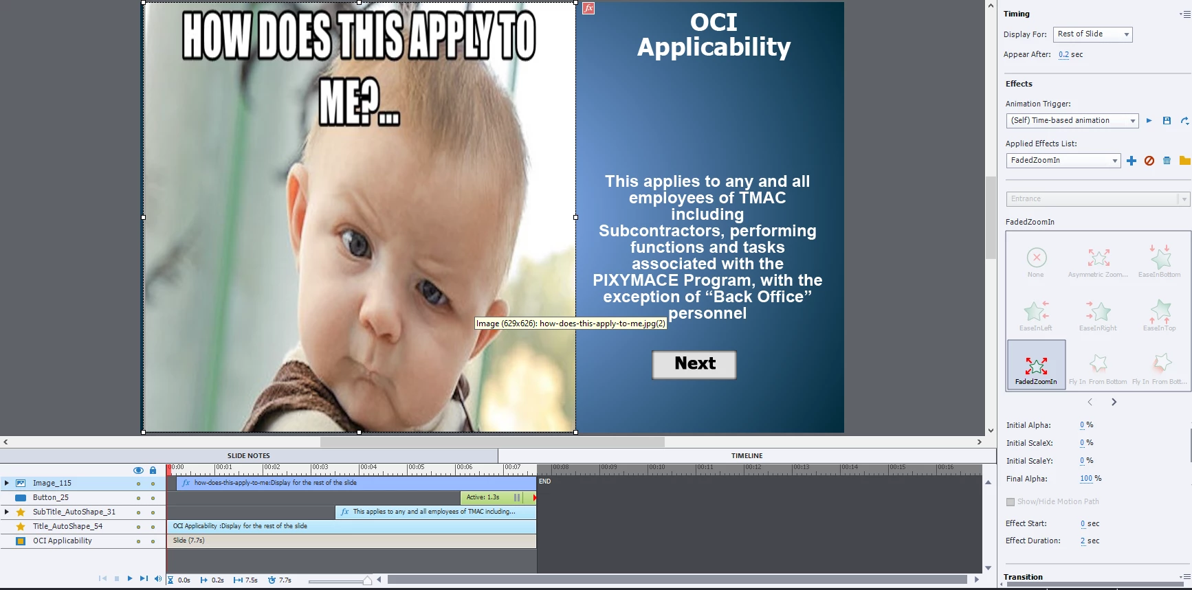Viewport: 1192px width, 590px height.
Task: Toggle lock dot for SubTitle_AutoShape_31
Action: [x=153, y=512]
